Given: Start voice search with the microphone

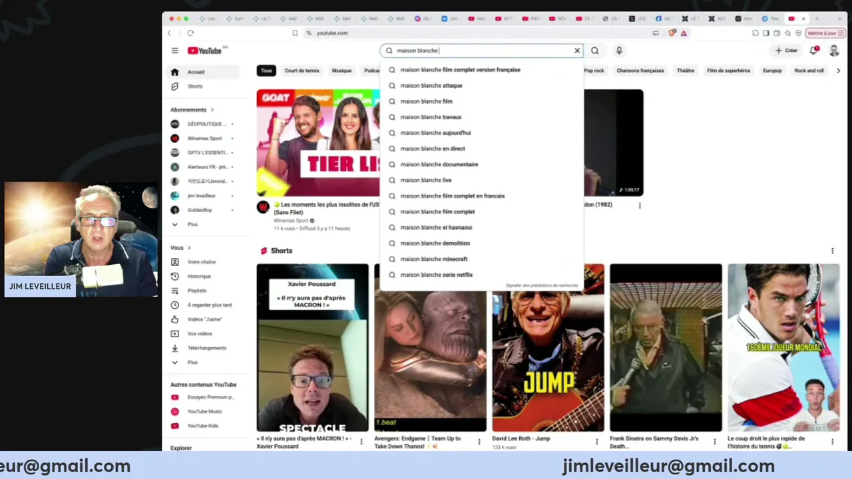Looking at the screenshot, I should (x=619, y=51).
